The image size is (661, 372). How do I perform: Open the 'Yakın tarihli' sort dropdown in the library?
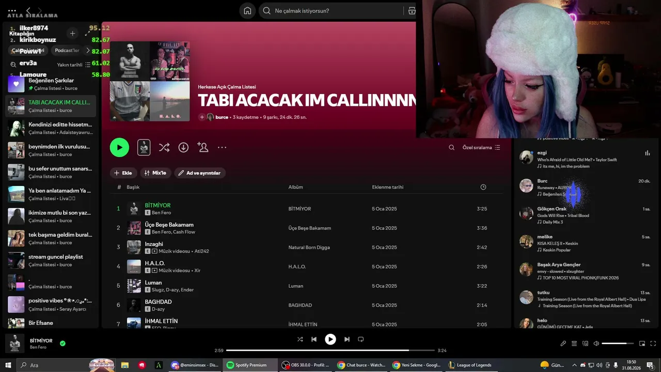tap(73, 65)
